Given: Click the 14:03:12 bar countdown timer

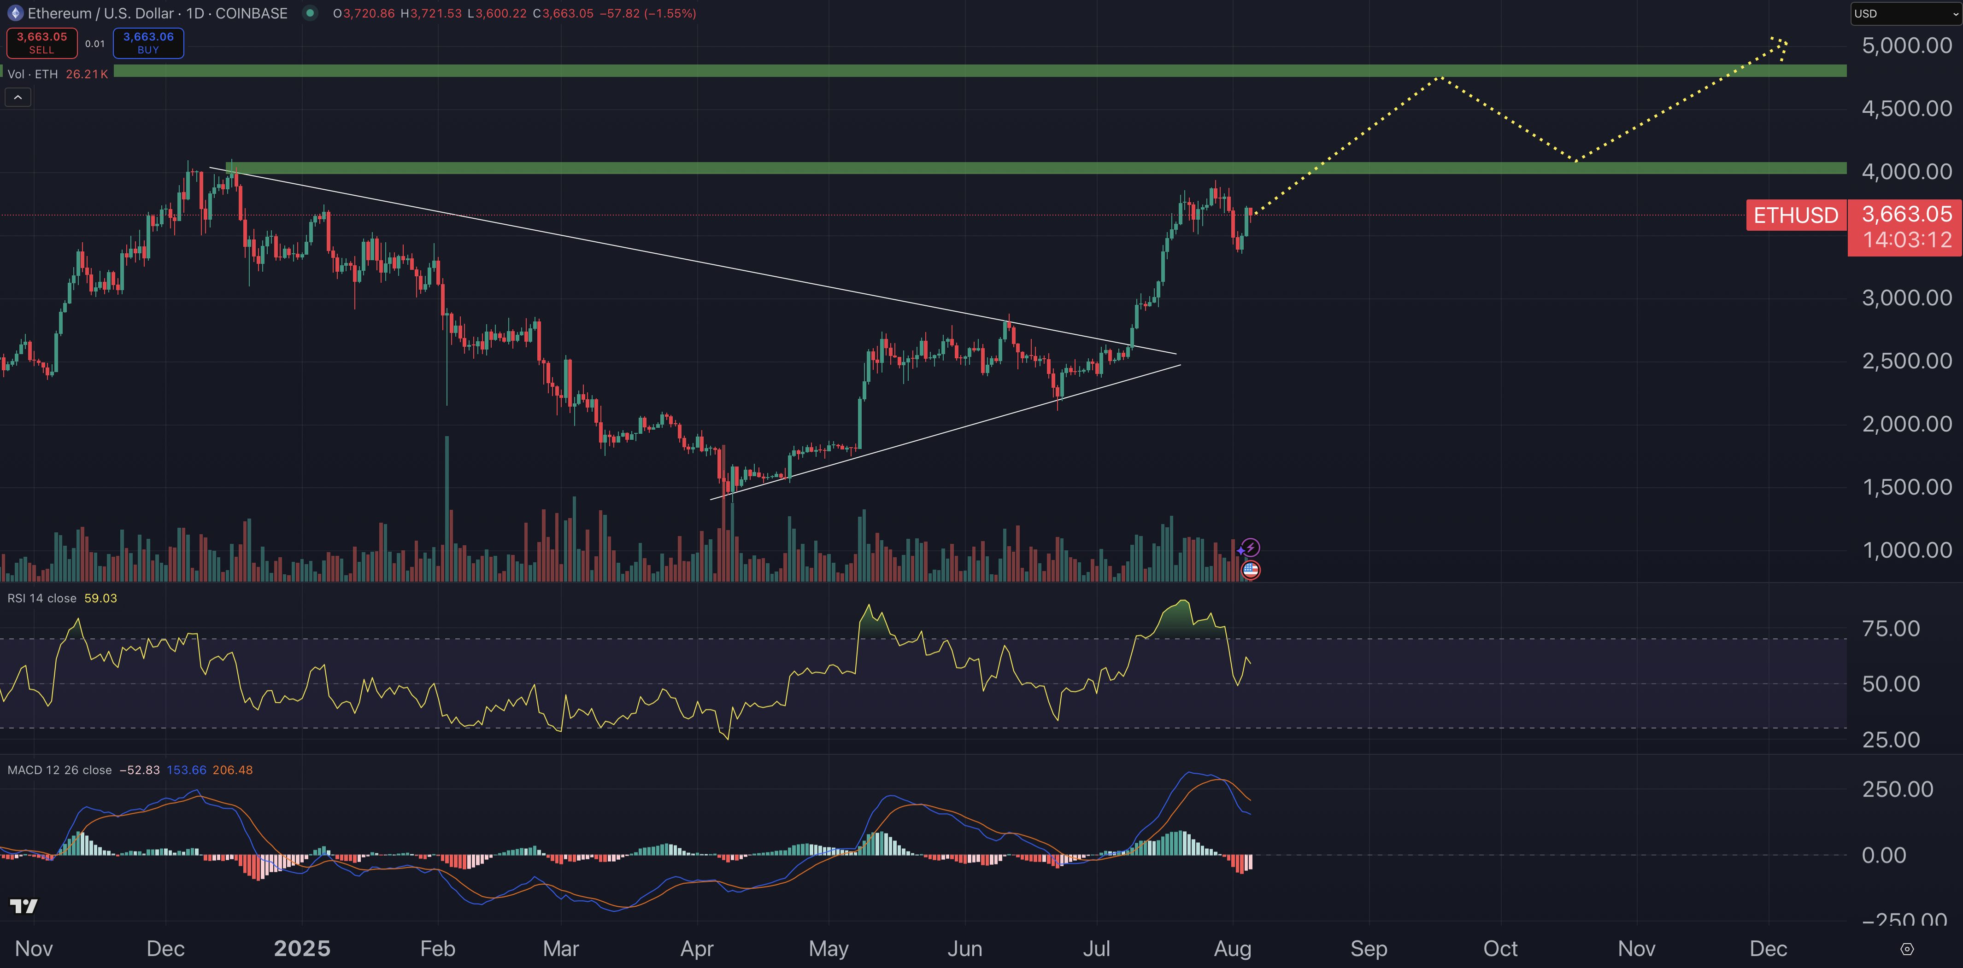Looking at the screenshot, I should click(x=1907, y=240).
